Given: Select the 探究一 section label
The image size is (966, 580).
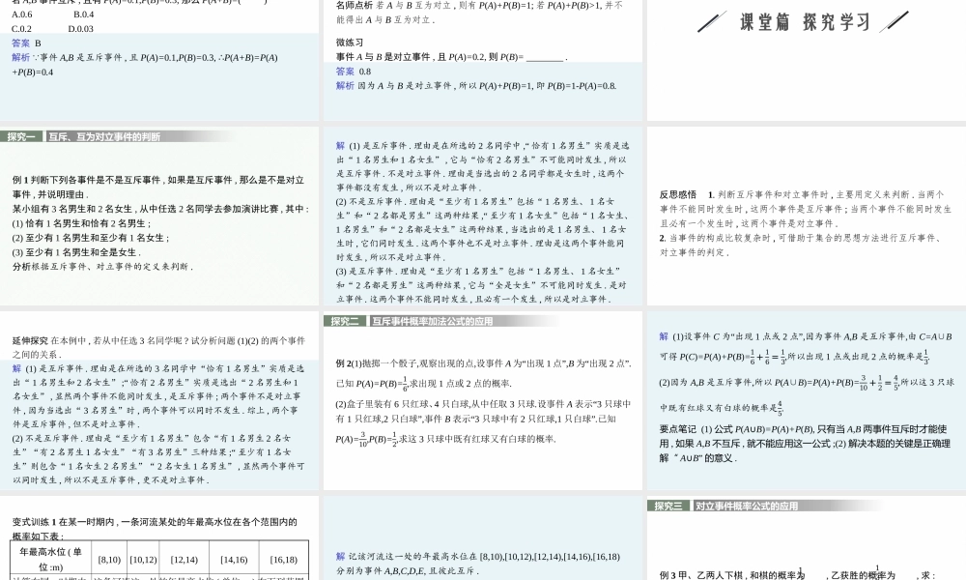Looking at the screenshot, I should tap(21, 137).
